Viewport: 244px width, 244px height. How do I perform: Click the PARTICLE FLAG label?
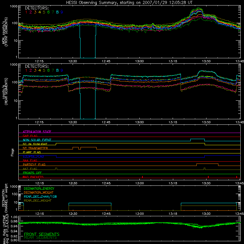coord(34,164)
